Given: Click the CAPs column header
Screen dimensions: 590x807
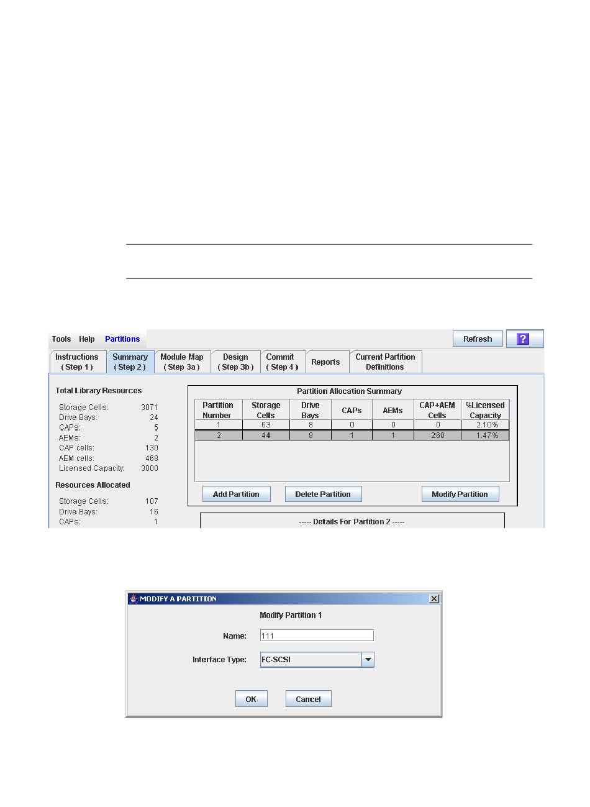Looking at the screenshot, I should pos(352,410).
